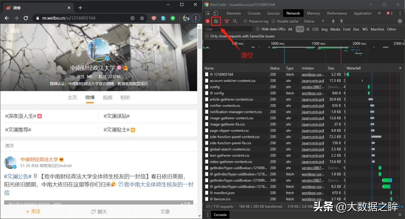Expand the hidden panels chevron next to Application
The height and width of the screenshot is (219, 405).
(x=379, y=13)
